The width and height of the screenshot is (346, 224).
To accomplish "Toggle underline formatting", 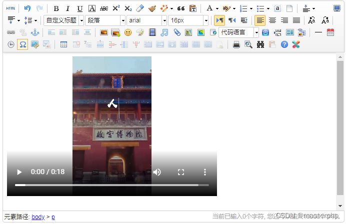I will [79, 8].
